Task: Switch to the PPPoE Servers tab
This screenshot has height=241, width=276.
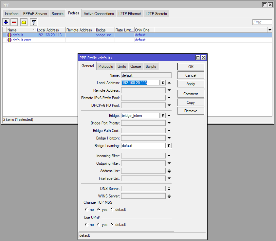Action: pyautogui.click(x=35, y=14)
